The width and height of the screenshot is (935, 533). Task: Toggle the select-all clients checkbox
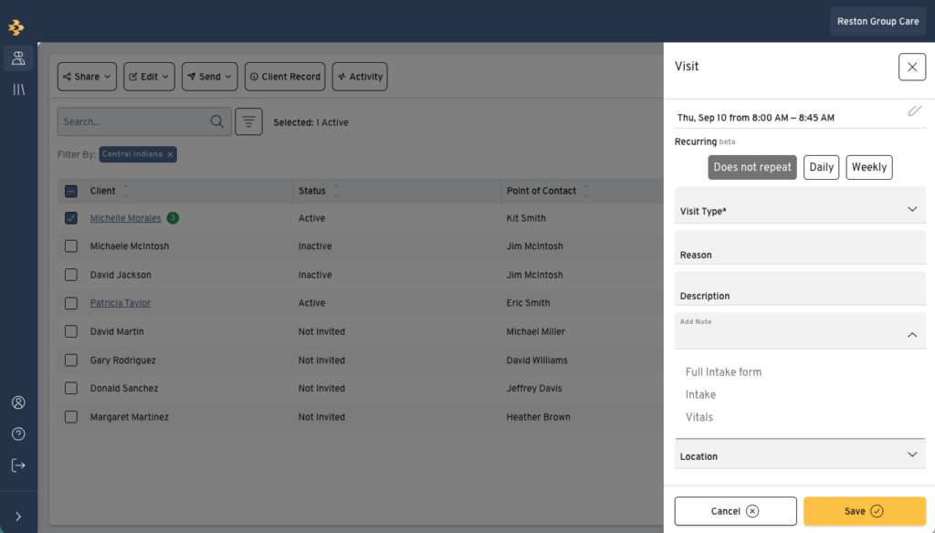(71, 191)
